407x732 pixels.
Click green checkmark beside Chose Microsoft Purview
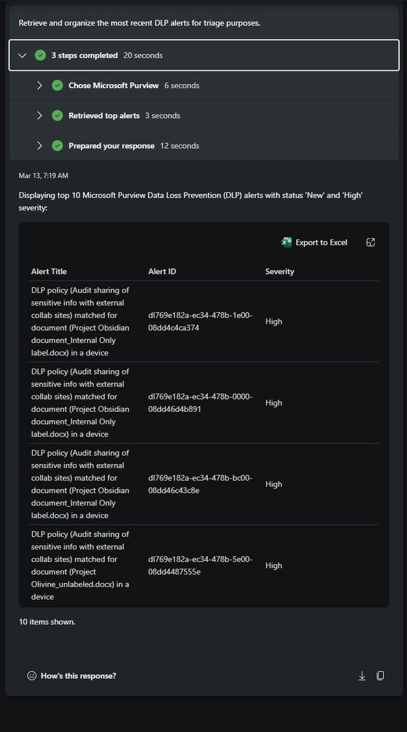pos(57,85)
